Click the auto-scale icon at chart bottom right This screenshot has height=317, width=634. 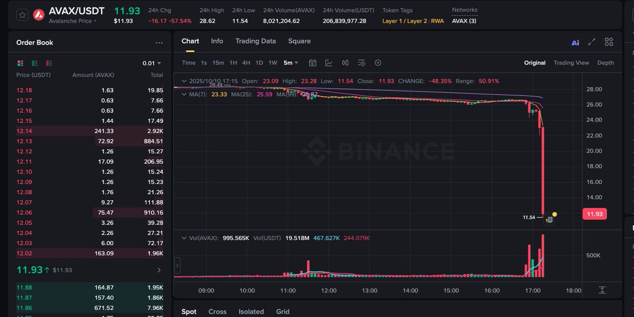[602, 290]
